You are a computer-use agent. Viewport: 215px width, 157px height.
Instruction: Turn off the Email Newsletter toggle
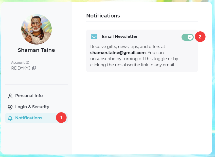click(187, 37)
